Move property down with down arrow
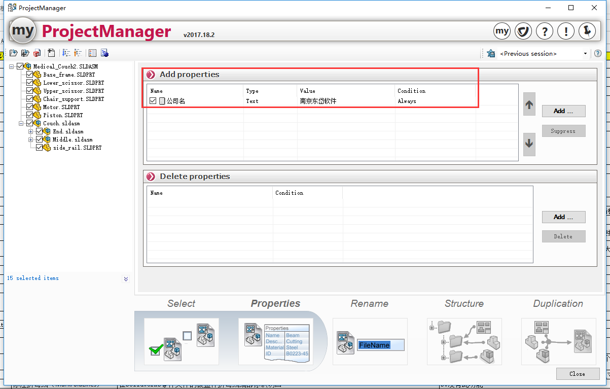Image resolution: width=610 pixels, height=389 pixels. point(529,144)
